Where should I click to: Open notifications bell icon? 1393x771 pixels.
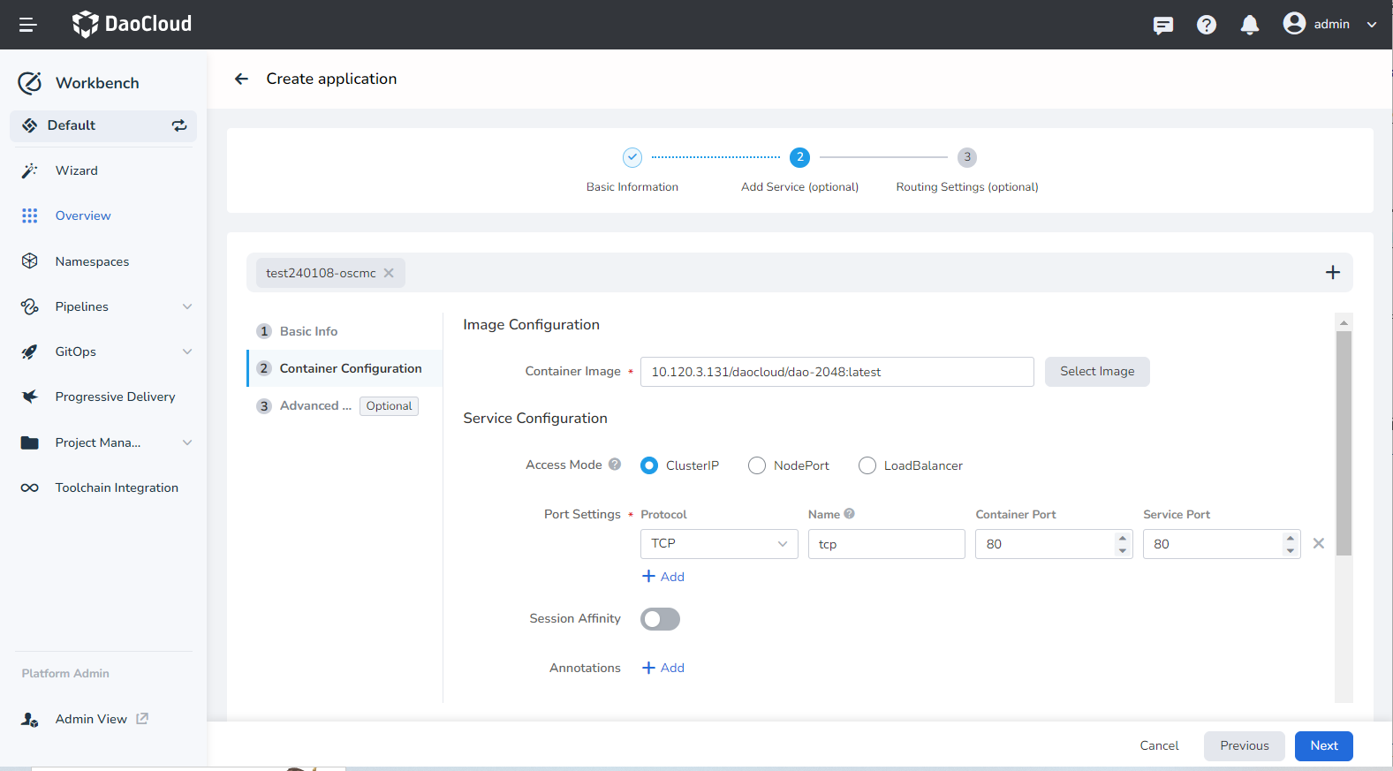(1249, 25)
